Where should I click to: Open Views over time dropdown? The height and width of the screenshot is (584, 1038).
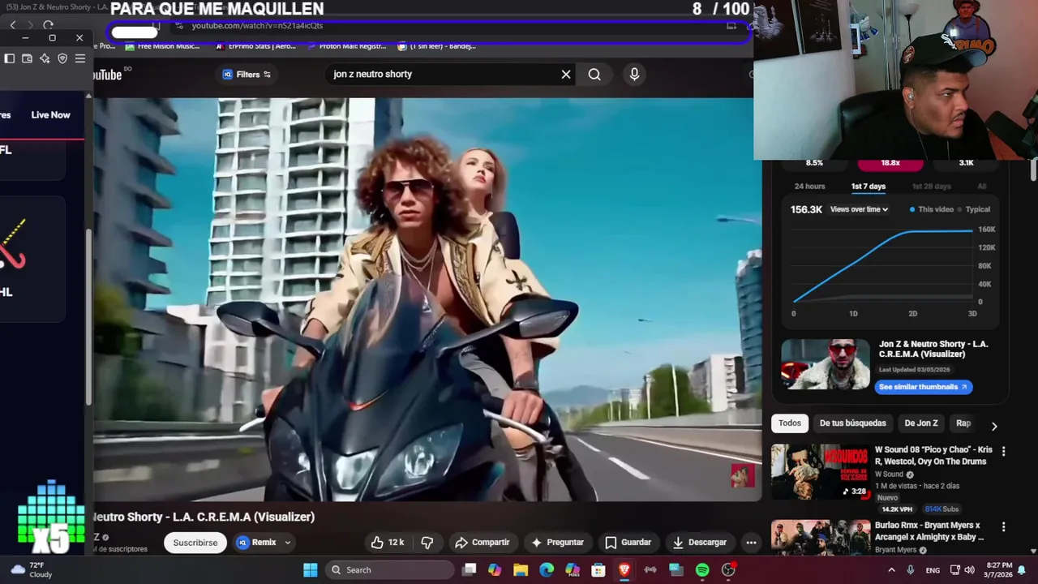[x=859, y=209]
